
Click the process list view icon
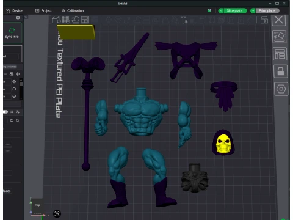pyautogui.click(x=12, y=112)
